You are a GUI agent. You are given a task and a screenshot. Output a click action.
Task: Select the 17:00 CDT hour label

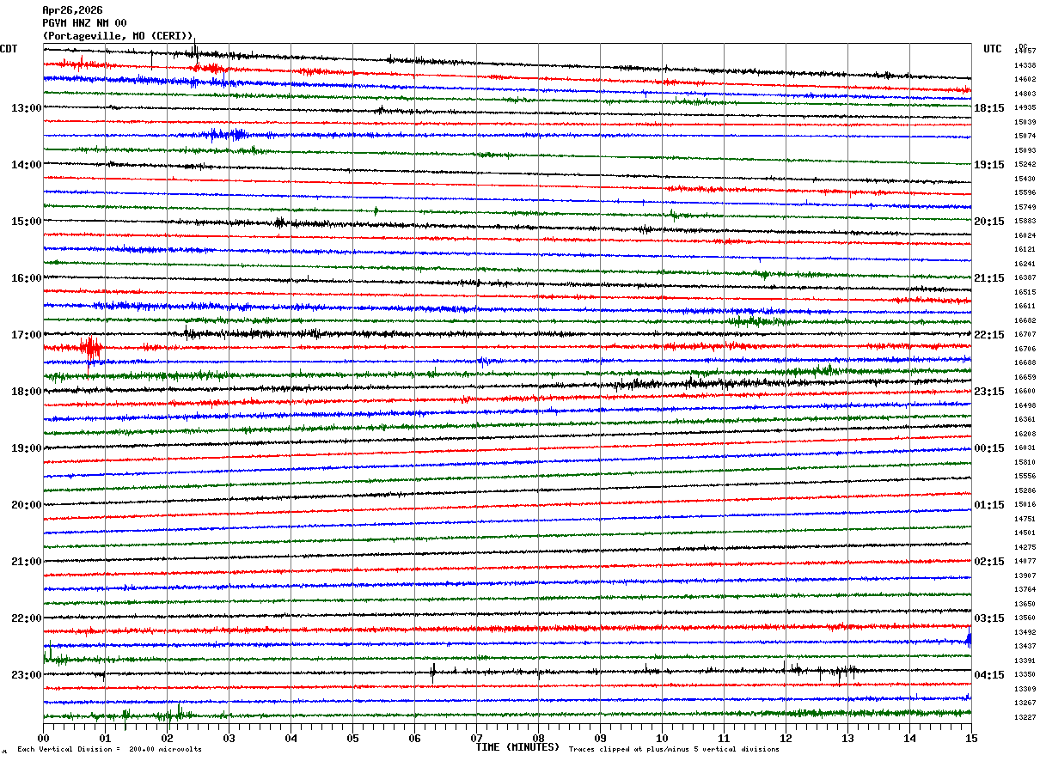point(27,335)
